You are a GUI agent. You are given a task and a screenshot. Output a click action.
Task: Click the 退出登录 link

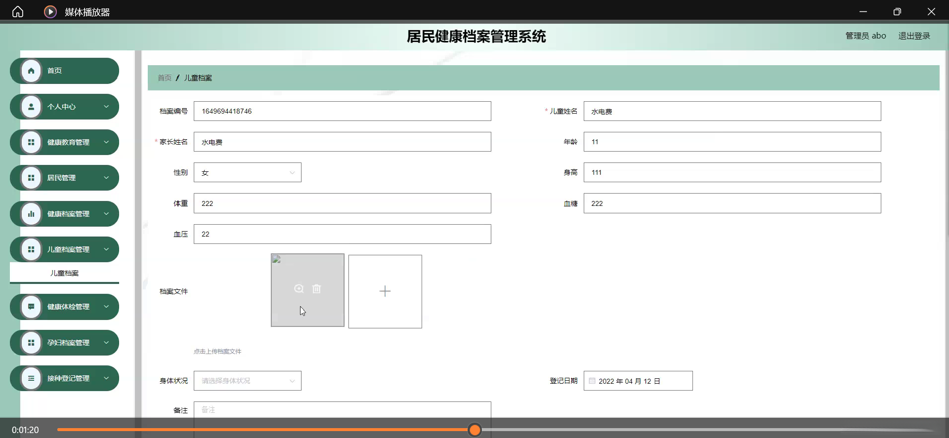coord(914,36)
